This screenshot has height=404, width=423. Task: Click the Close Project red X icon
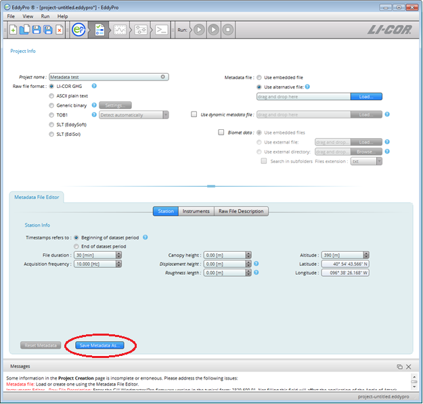[x=60, y=30]
